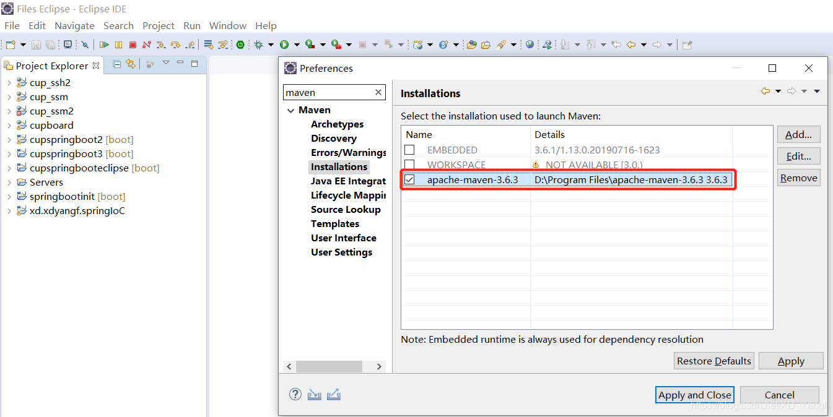Viewport: 833px width, 417px height.
Task: Click the red Terminate stop icon
Action: click(x=133, y=45)
